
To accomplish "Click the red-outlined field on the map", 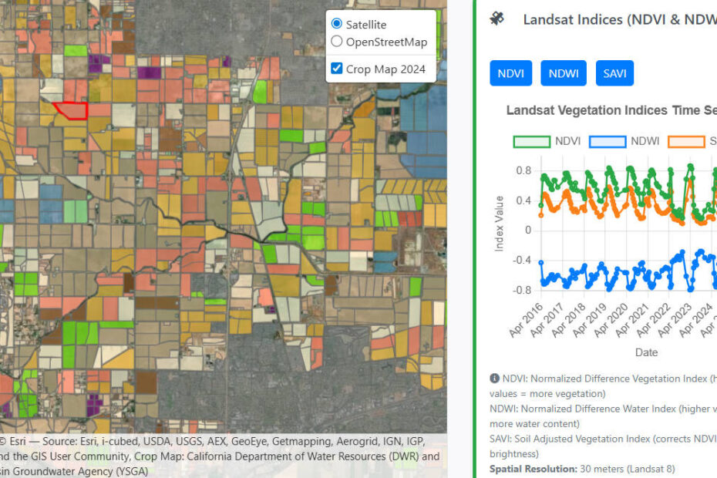I will pos(72,111).
